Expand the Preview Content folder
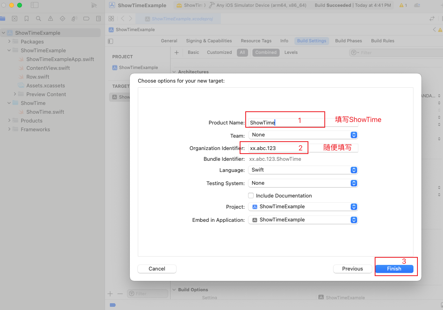 point(15,94)
